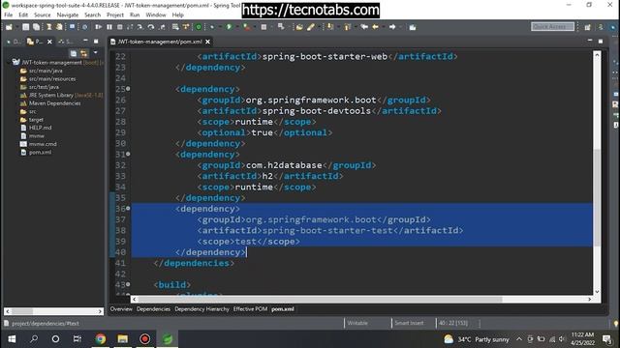Open Package Explorer View Menu dropdown arrow
The image size is (620, 348).
tap(95, 52)
